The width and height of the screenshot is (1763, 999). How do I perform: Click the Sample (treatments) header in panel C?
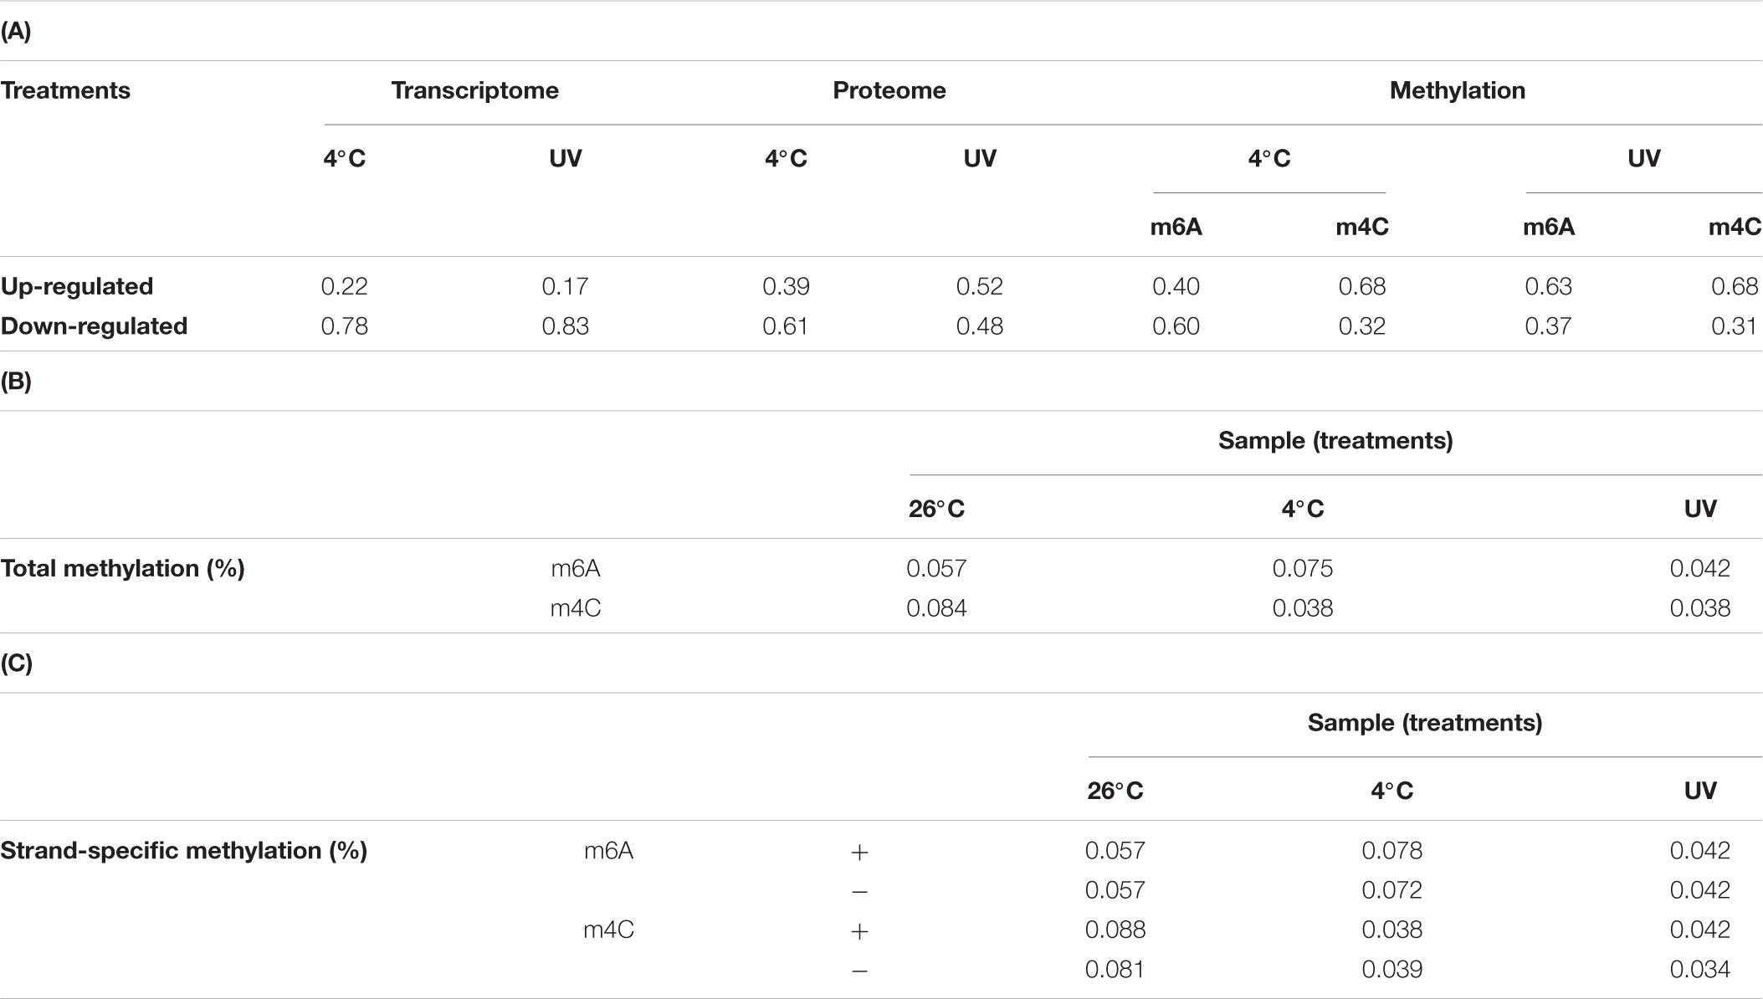tap(1425, 722)
